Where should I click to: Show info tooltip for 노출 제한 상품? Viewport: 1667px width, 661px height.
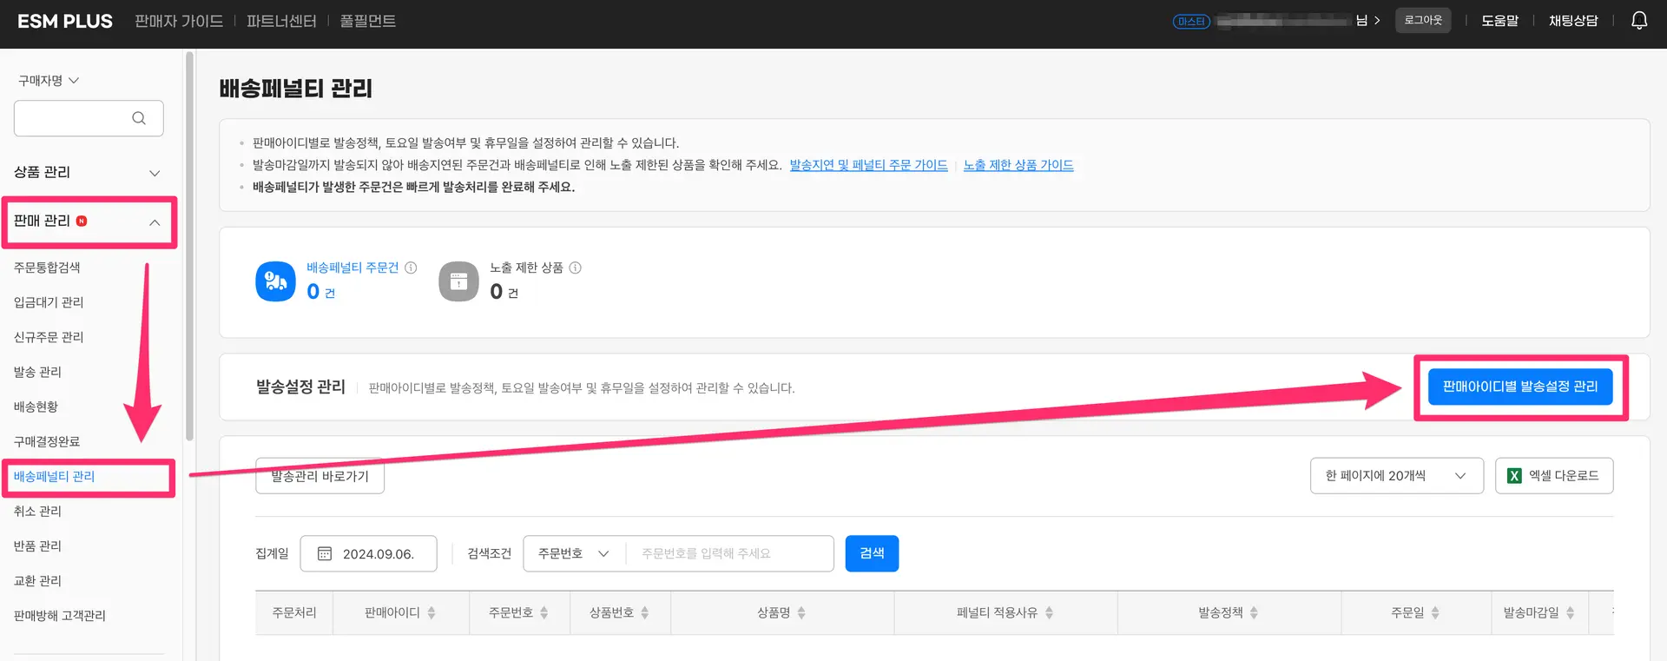[575, 268]
